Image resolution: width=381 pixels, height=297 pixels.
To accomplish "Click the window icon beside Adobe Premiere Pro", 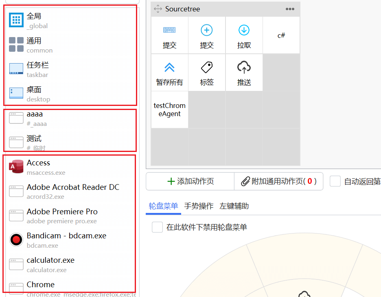I will [x=16, y=216].
